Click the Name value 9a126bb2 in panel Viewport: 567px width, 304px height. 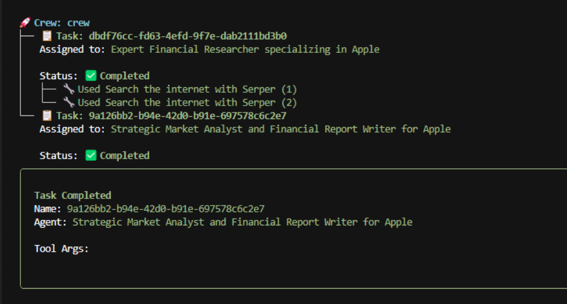165,209
